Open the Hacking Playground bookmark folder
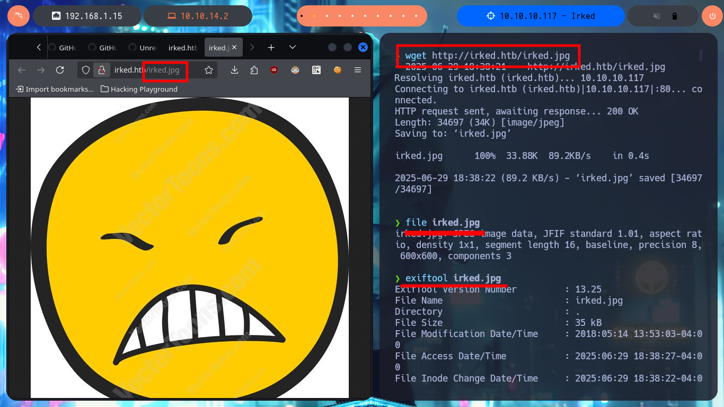Viewport: 724px width, 407px height. (139, 89)
